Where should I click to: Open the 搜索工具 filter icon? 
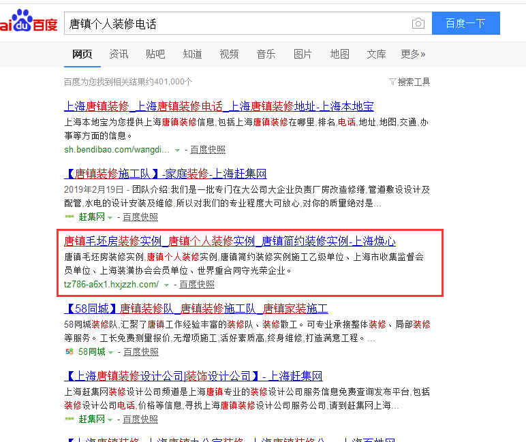pos(392,82)
